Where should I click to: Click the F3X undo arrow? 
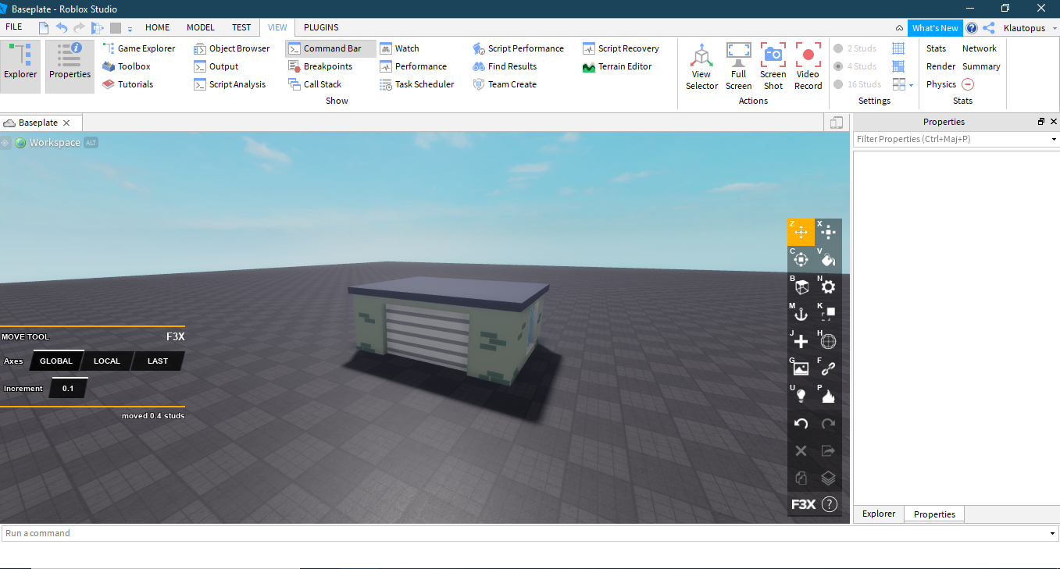click(801, 424)
